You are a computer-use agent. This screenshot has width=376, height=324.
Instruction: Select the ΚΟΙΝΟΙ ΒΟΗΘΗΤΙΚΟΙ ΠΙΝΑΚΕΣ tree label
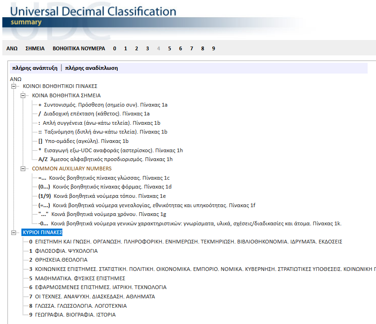[60, 86]
